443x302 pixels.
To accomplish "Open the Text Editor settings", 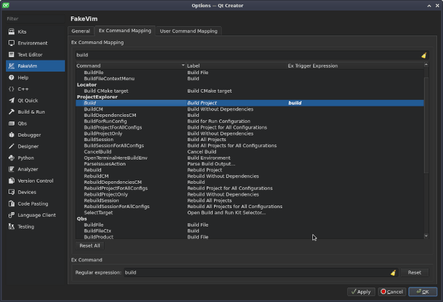I will 30,54.
